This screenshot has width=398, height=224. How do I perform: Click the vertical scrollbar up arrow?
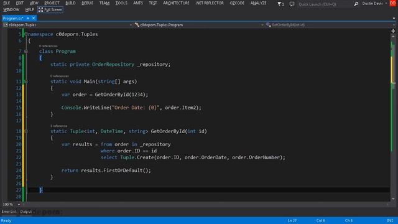click(x=393, y=37)
